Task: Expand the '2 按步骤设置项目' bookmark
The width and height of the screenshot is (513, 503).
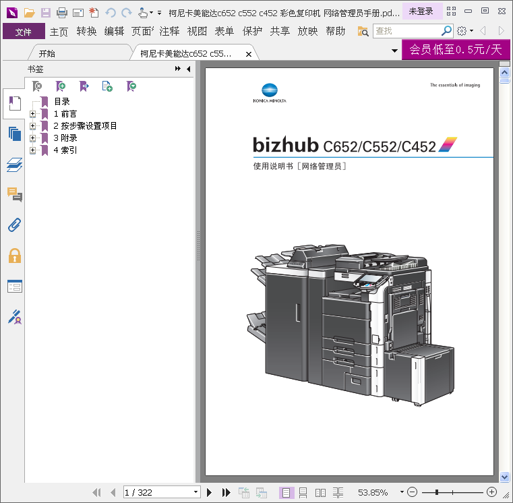Action: pyautogui.click(x=32, y=126)
